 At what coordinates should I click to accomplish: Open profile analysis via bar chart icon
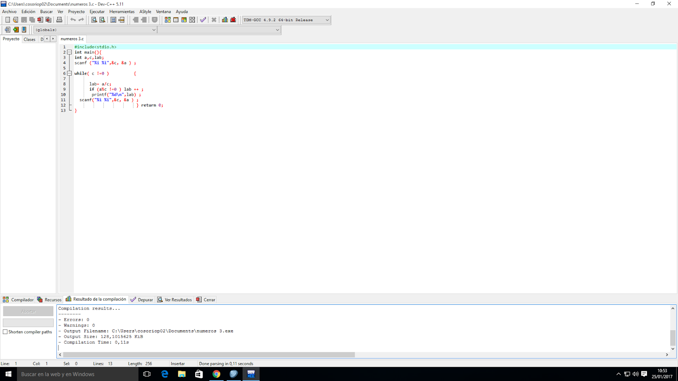pyautogui.click(x=225, y=20)
